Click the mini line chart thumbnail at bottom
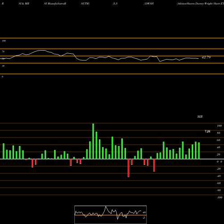 point(111,215)
